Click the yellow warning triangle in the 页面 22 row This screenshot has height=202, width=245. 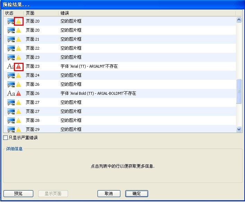point(18,49)
